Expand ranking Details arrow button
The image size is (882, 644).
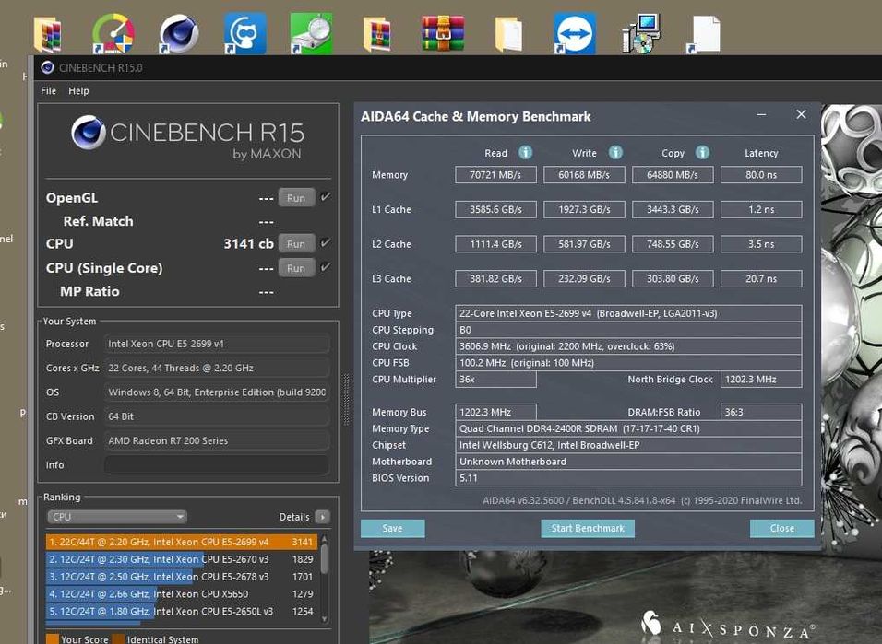322,517
